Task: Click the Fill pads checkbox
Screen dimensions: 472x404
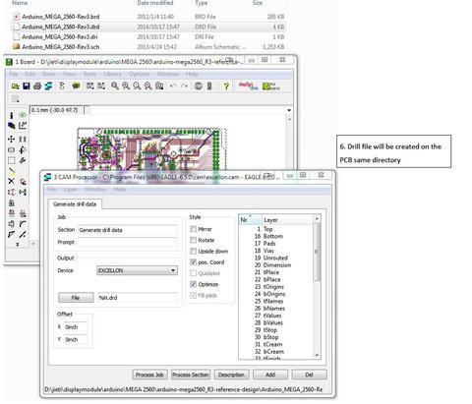Action: point(194,296)
